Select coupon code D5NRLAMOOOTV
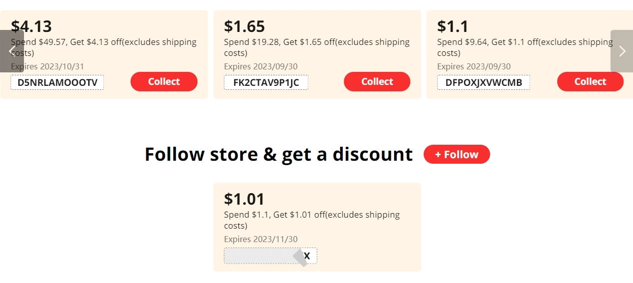The image size is (633, 283). (x=57, y=82)
